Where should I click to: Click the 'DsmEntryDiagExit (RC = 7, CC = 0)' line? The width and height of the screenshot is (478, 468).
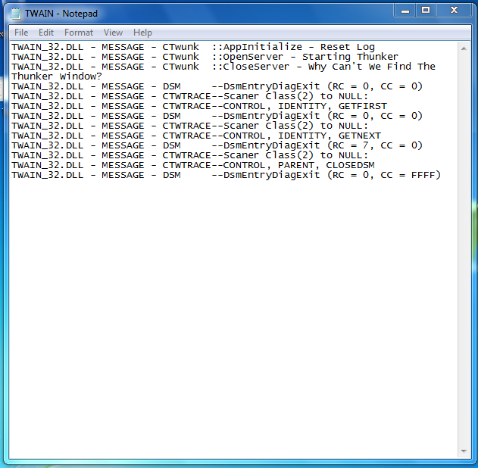[217, 145]
